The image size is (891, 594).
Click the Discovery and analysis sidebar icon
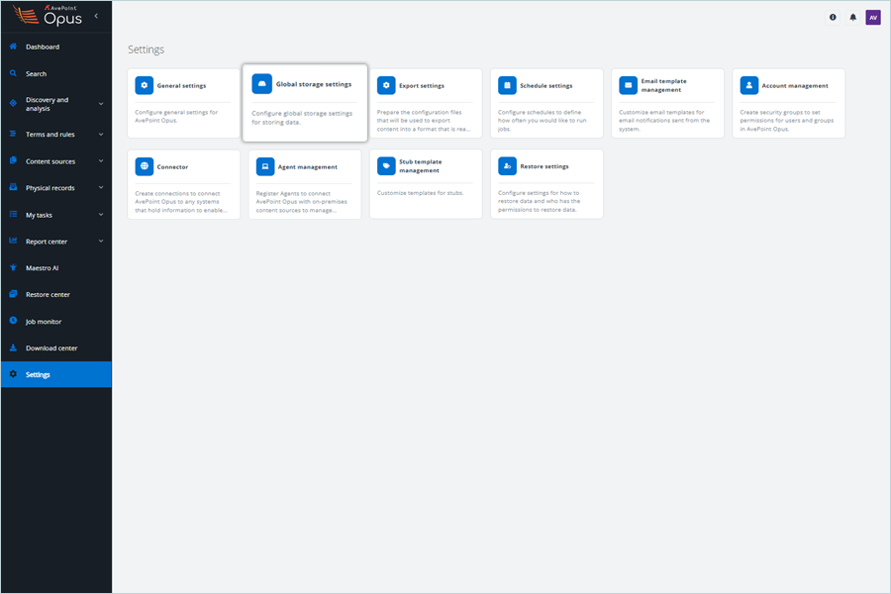tap(13, 103)
